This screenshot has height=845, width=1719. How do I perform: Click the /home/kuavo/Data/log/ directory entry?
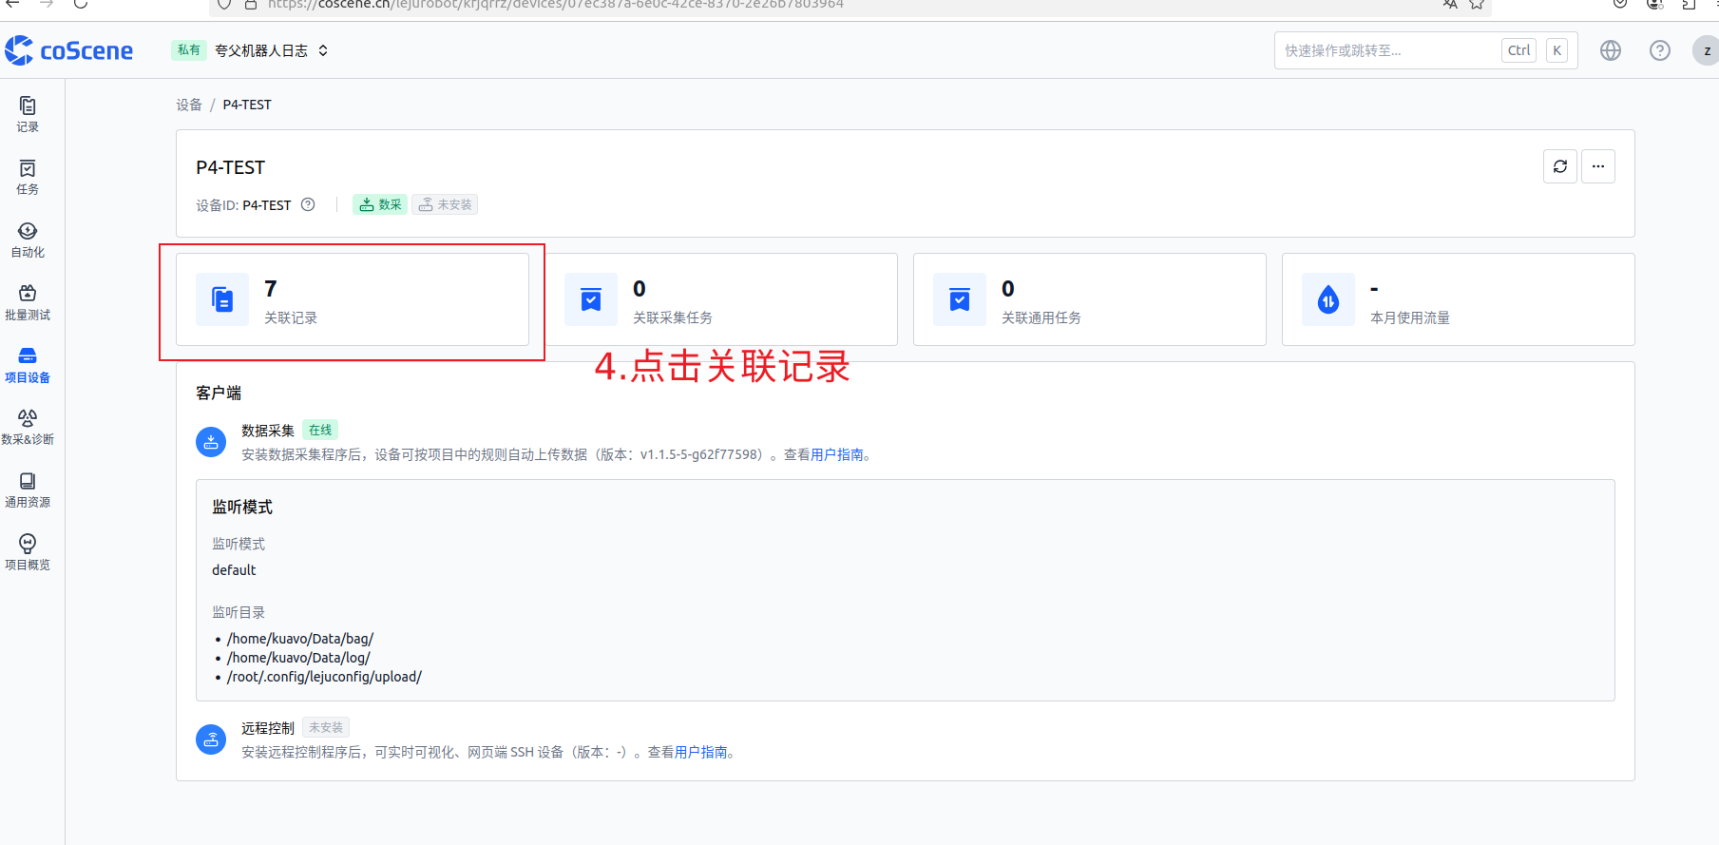[x=298, y=658]
